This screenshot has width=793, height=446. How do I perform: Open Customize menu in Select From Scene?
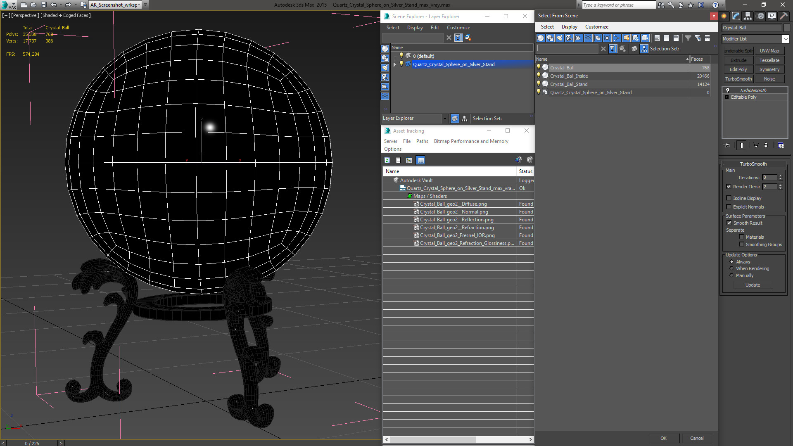(596, 27)
